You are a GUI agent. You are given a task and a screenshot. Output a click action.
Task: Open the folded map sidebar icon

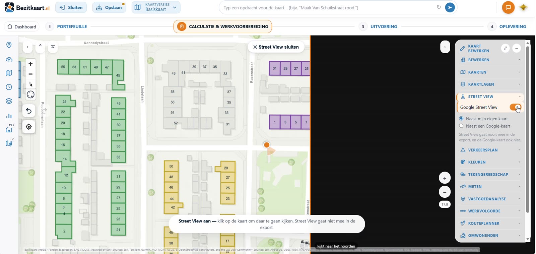pyautogui.click(x=9, y=73)
